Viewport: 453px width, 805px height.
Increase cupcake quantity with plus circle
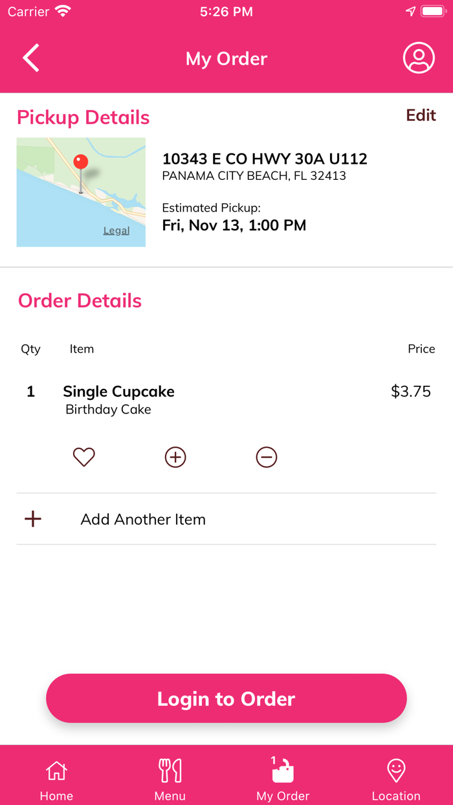[175, 457]
